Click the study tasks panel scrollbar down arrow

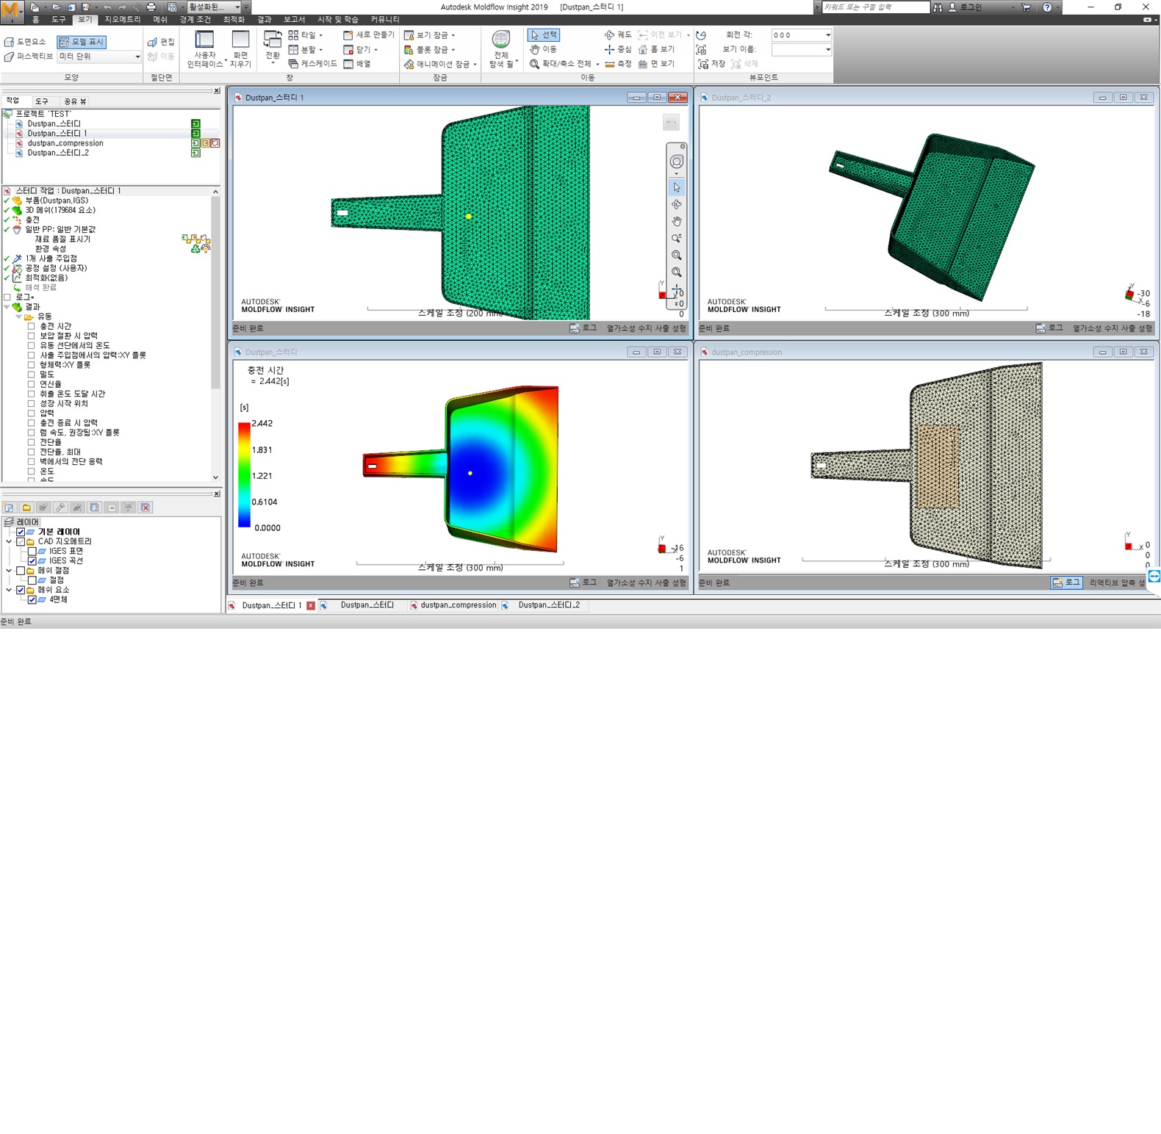pos(215,477)
